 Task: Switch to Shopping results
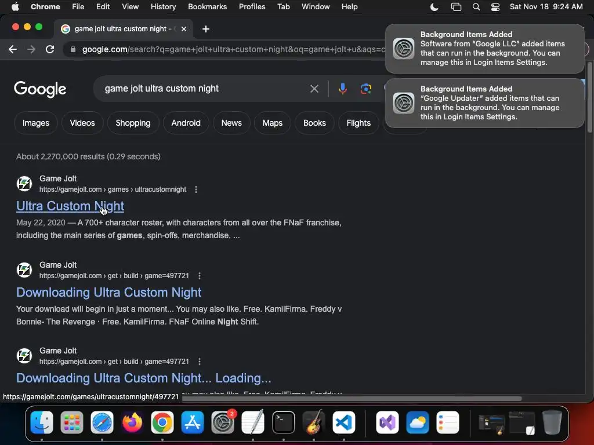(x=133, y=123)
